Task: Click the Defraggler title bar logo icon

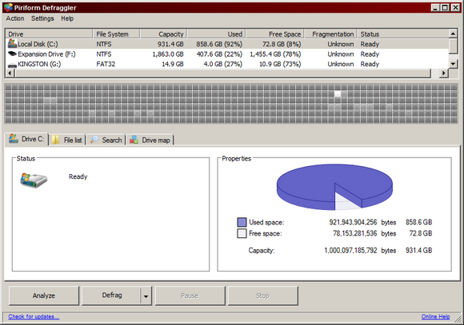Action: coord(8,7)
